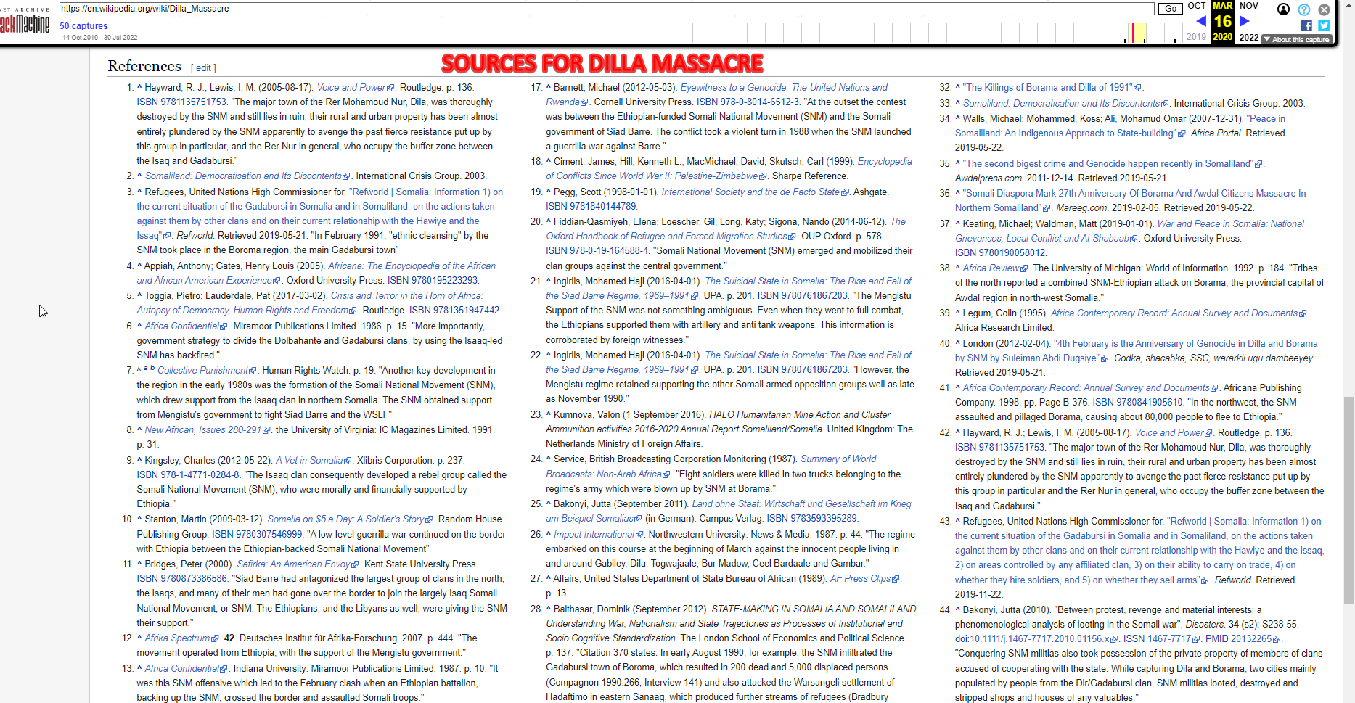Viewport: 1355px width, 703px height.
Task: Open PMID 20132265 link in reference 44
Action: coord(1243,639)
